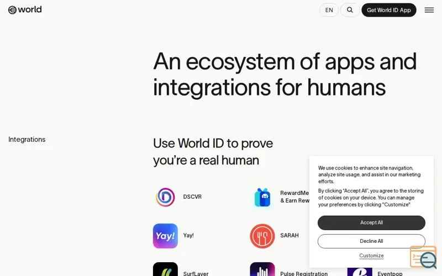Click the DSCVR label text
The height and width of the screenshot is (276, 442).
click(192, 197)
